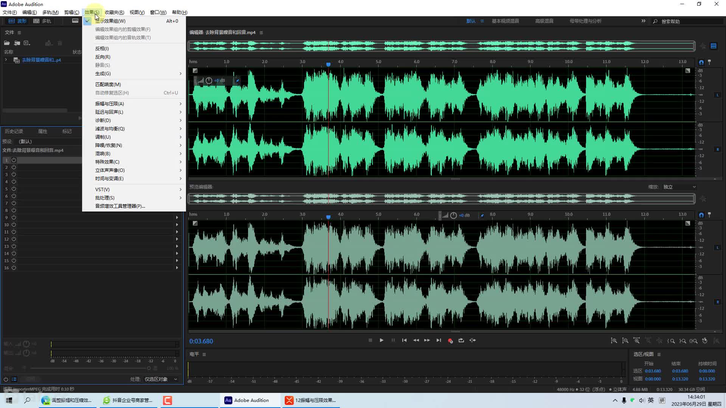The height and width of the screenshot is (408, 726).
Task: Toggle power for effect slot 3
Action: pyautogui.click(x=14, y=175)
